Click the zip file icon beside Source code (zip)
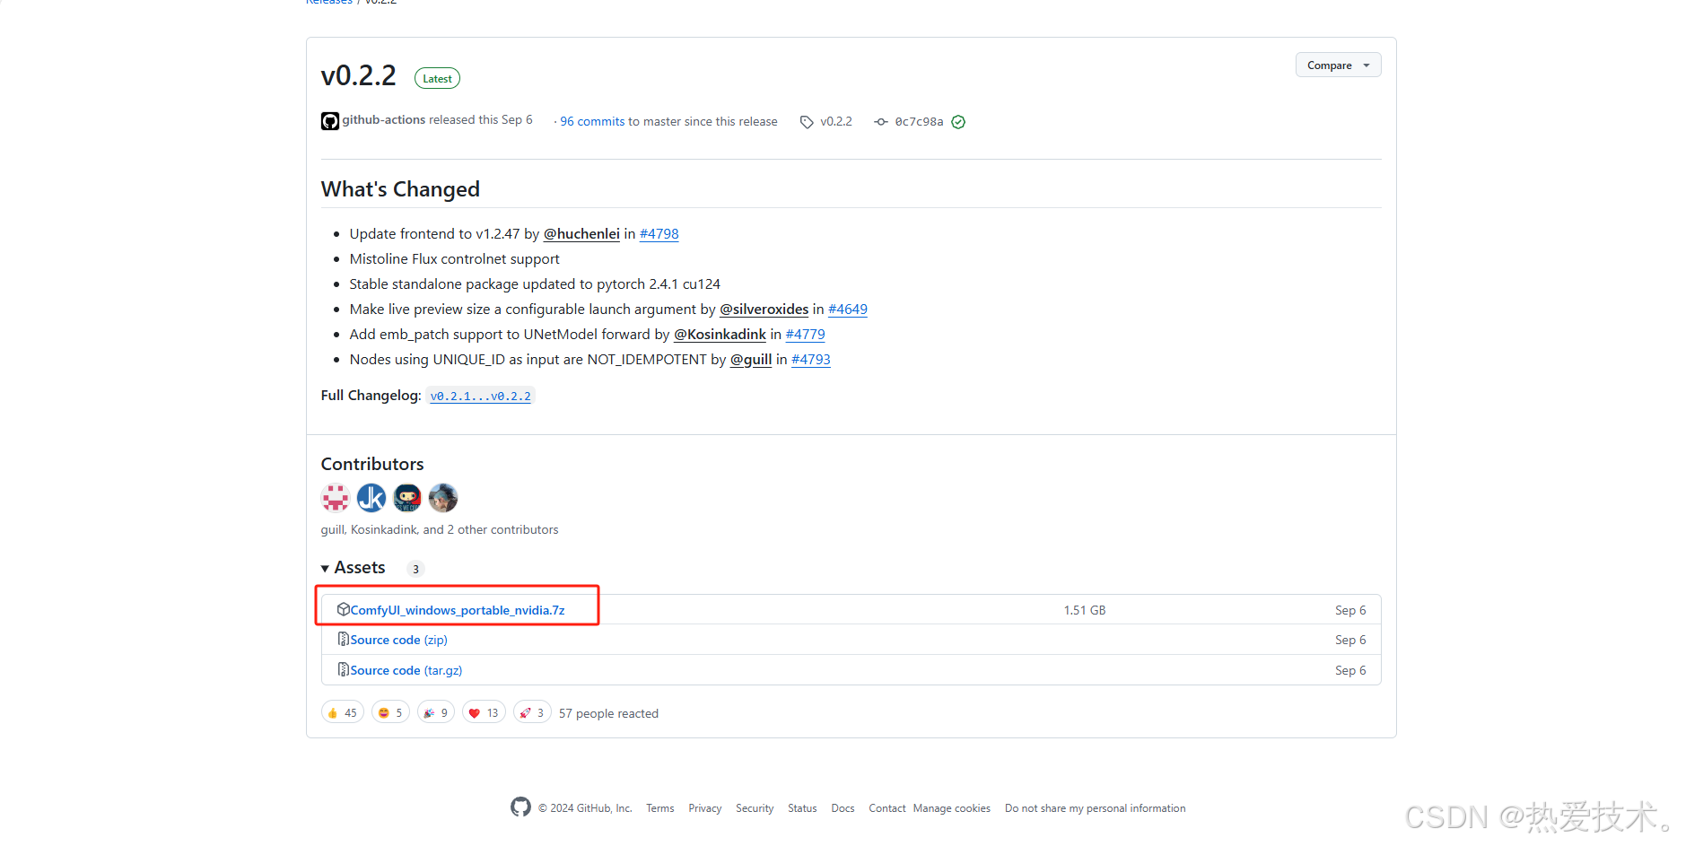This screenshot has width=1694, height=846. [x=343, y=640]
